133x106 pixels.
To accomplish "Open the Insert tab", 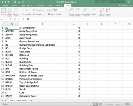I will pos(15,5).
